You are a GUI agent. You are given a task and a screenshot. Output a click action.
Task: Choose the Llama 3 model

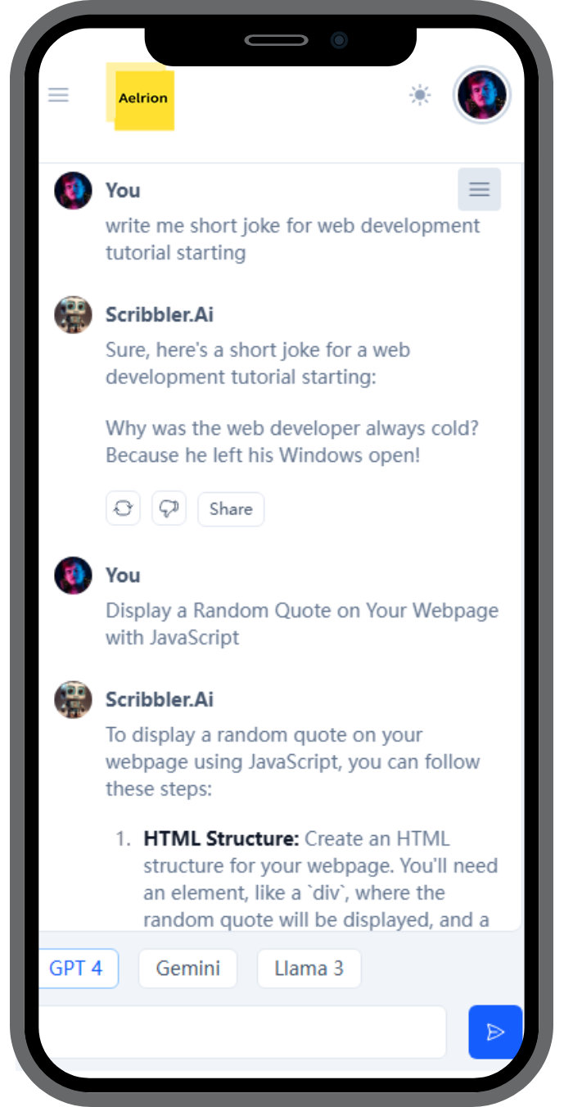pyautogui.click(x=309, y=969)
